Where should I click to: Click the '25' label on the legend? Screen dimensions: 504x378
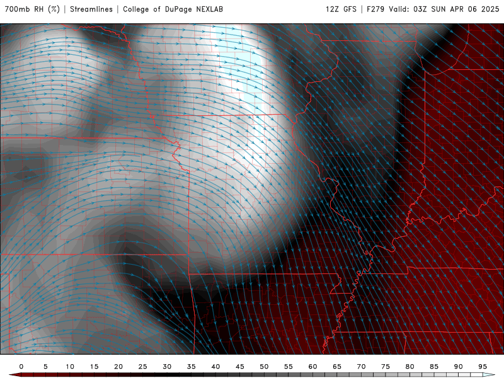point(143,367)
